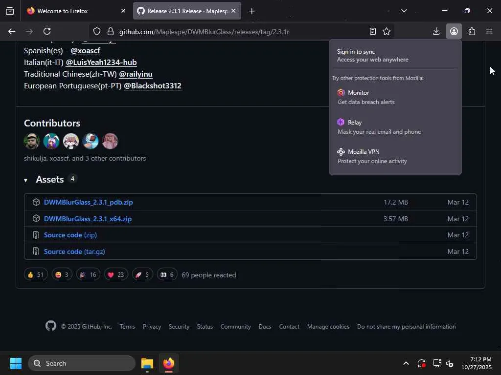Open a new tab with plus button

click(x=252, y=11)
